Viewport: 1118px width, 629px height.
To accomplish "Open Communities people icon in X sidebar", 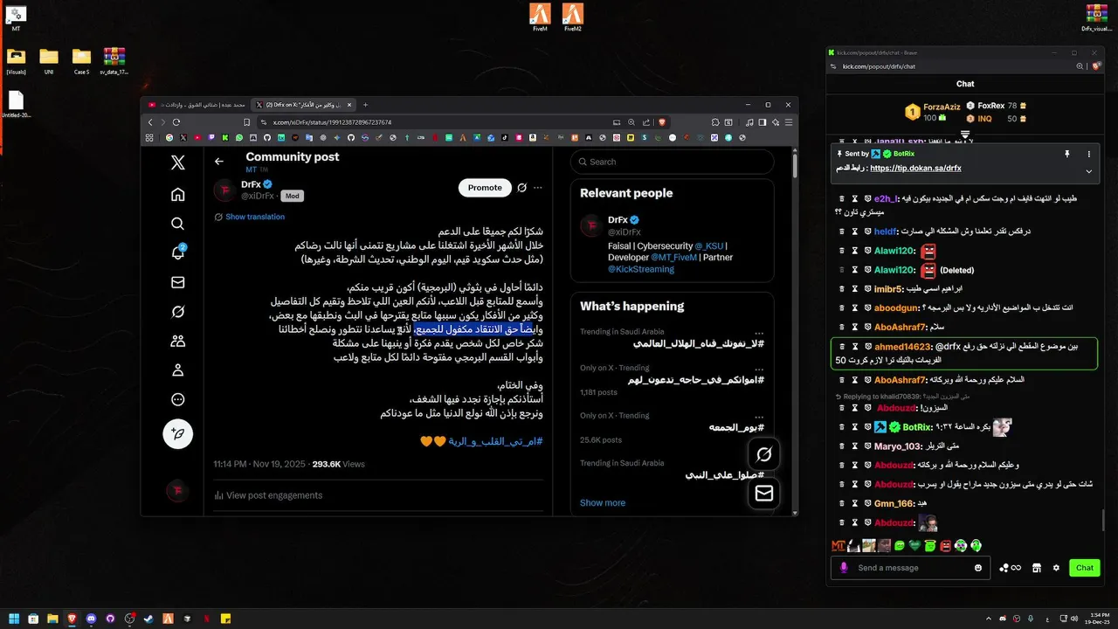I will (178, 341).
